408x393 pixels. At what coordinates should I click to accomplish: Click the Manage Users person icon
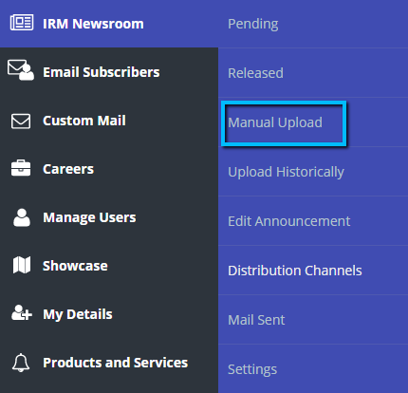(x=22, y=217)
